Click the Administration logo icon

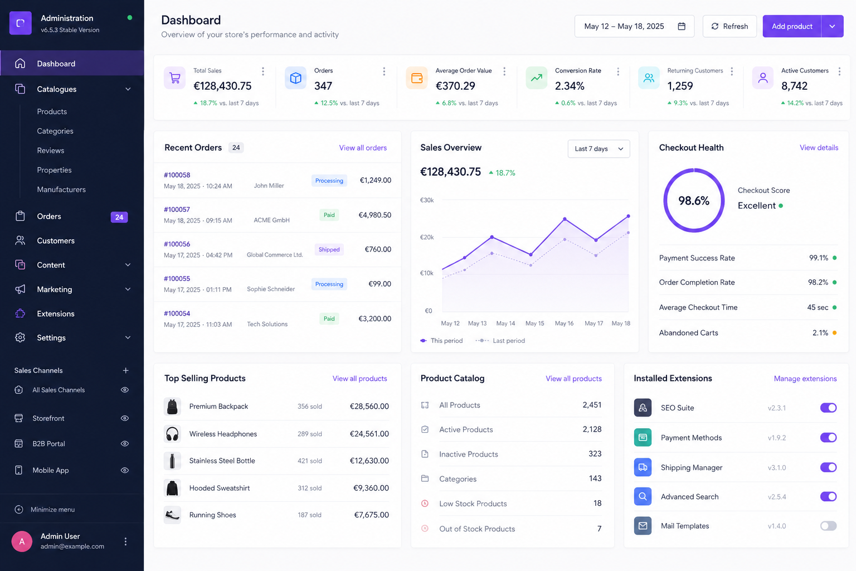21,23
